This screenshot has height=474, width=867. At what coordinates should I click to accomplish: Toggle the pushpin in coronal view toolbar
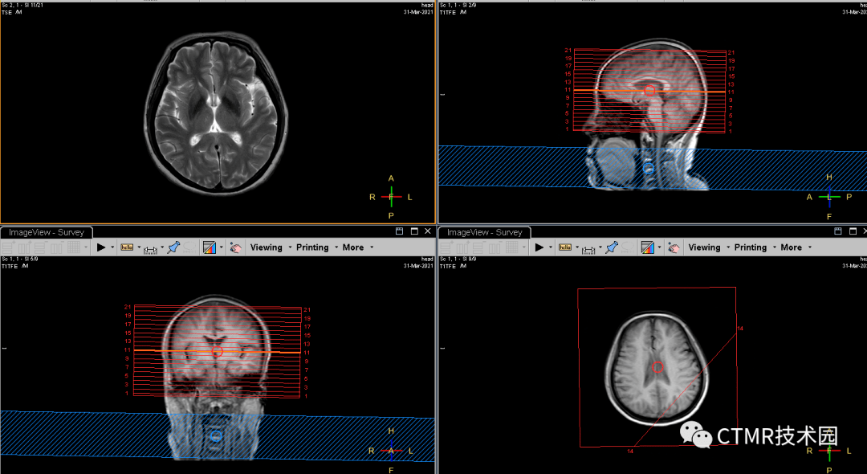pyautogui.click(x=173, y=247)
